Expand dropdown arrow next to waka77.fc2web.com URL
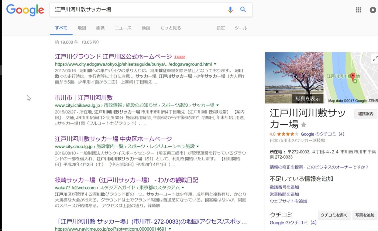 183,187
